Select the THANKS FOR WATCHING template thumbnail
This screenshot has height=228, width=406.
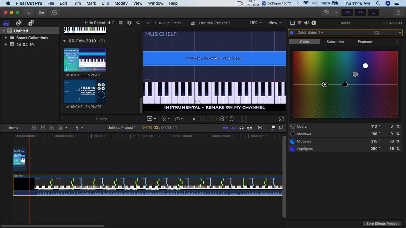[85, 91]
